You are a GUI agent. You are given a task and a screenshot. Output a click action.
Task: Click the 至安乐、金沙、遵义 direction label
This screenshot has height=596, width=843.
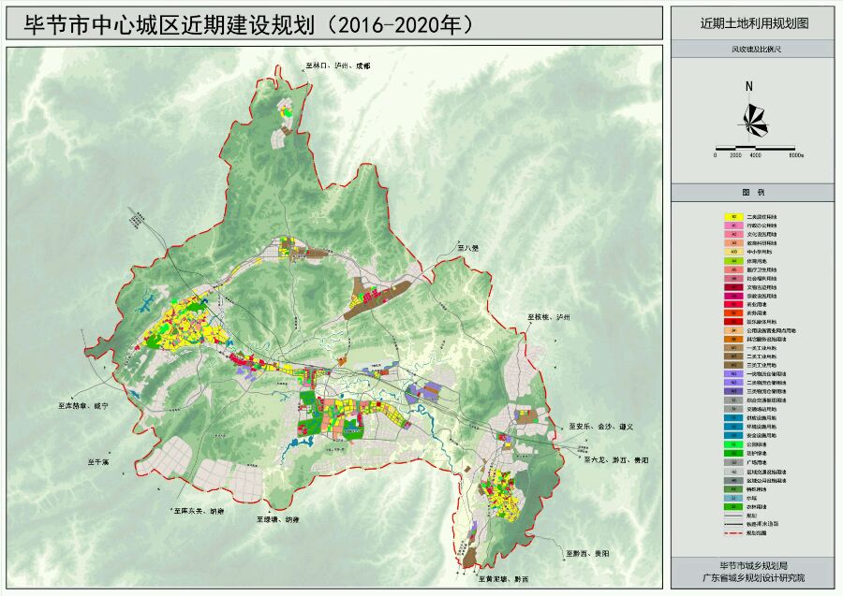601,427
